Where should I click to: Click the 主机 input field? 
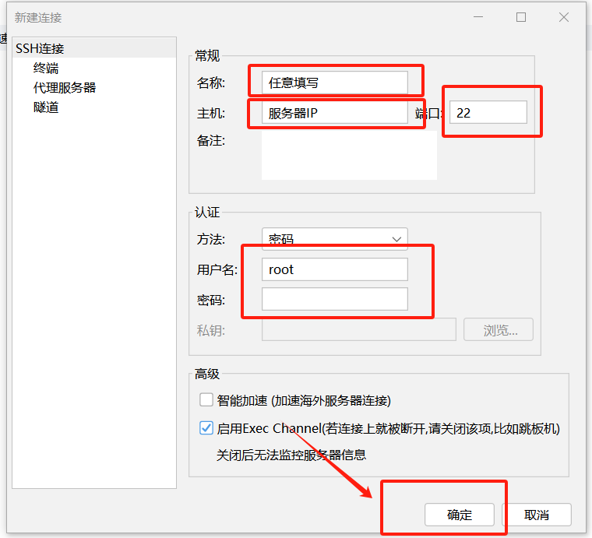pos(334,113)
